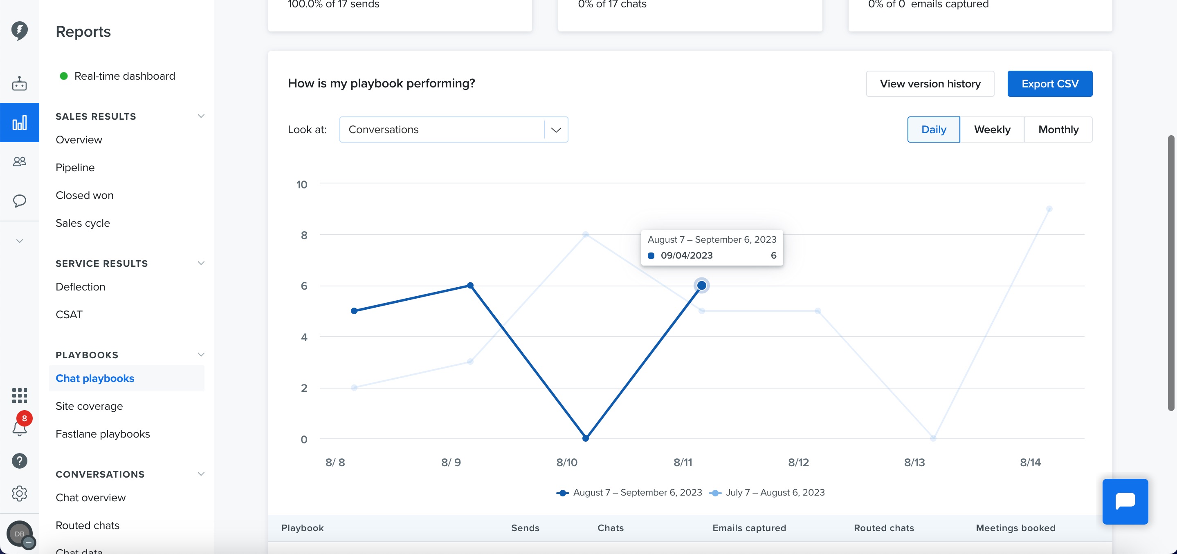The width and height of the screenshot is (1177, 554).
Task: Sort by Sends column header
Action: pos(525,527)
